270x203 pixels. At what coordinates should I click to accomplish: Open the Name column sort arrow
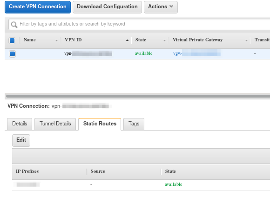click(56, 41)
